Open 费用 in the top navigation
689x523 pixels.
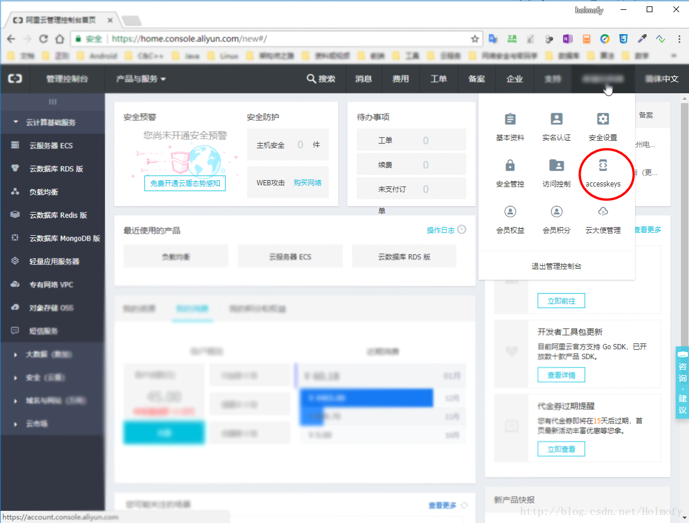(x=401, y=79)
